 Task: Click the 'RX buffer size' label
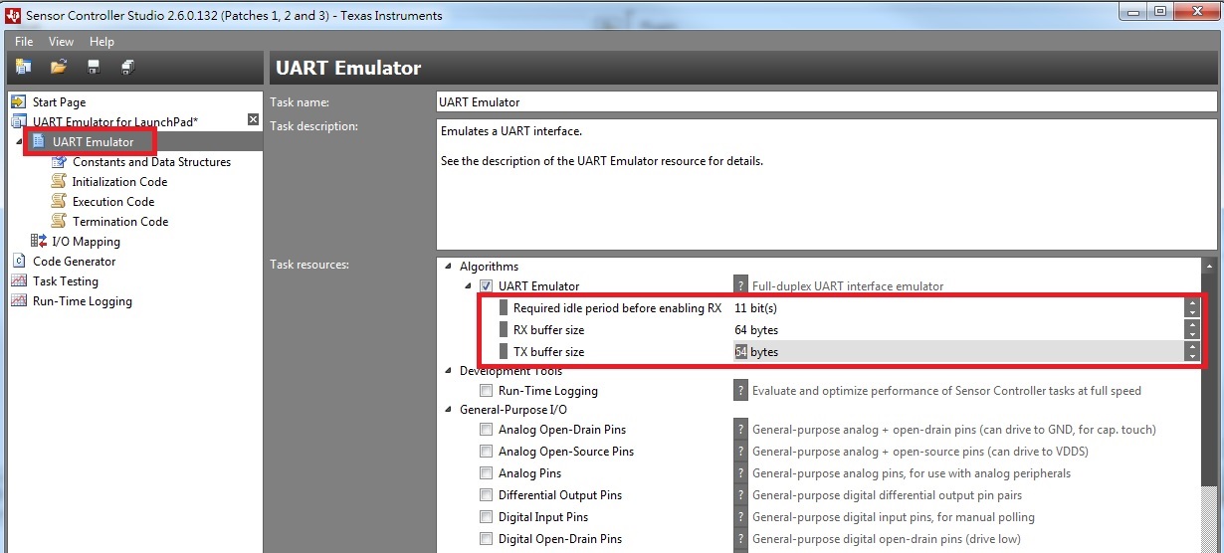[x=548, y=330]
